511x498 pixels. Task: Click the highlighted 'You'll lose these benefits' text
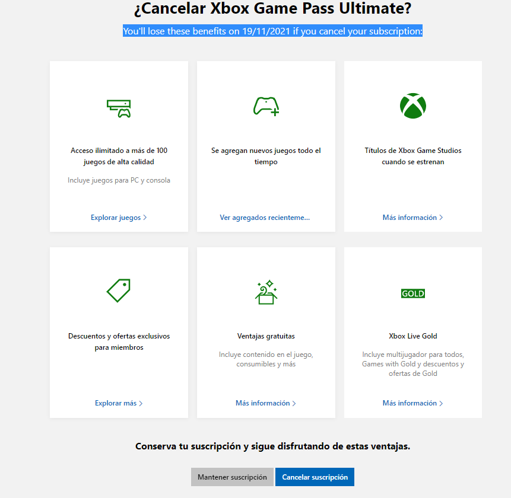(273, 31)
